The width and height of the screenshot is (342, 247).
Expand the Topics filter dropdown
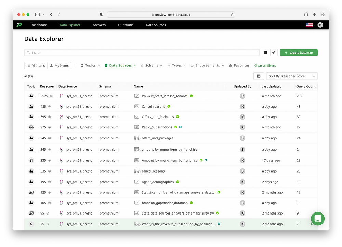click(x=90, y=66)
